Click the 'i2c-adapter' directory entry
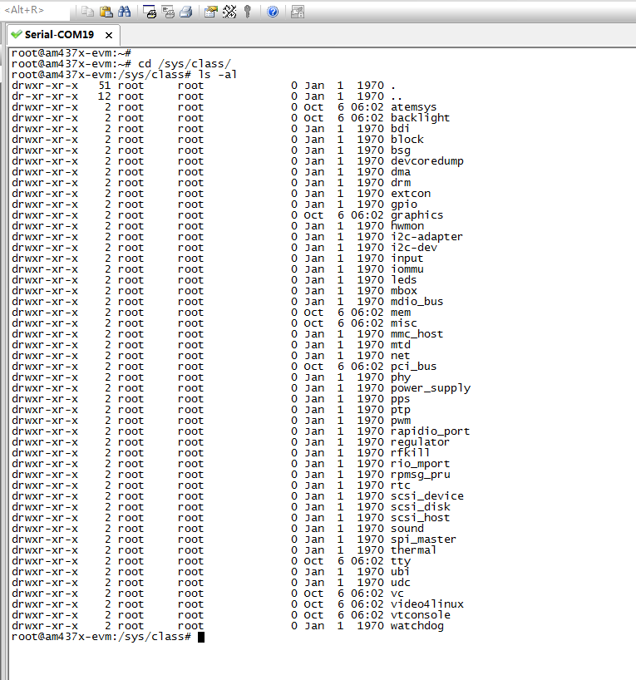636x680 pixels. coord(426,237)
